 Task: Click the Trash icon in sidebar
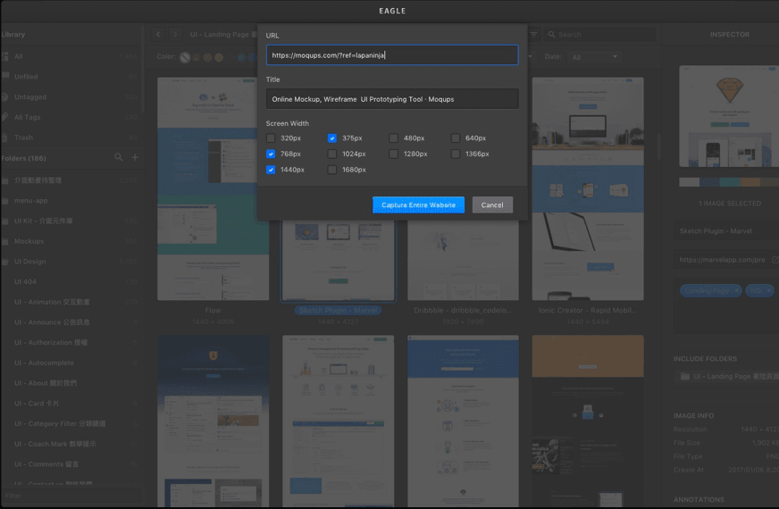point(5,138)
